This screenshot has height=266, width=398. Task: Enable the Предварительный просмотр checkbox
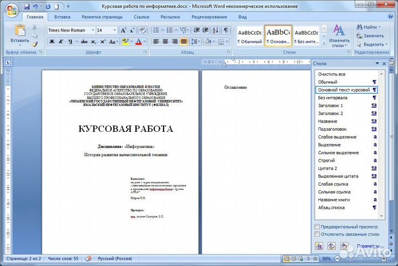pos(317,226)
